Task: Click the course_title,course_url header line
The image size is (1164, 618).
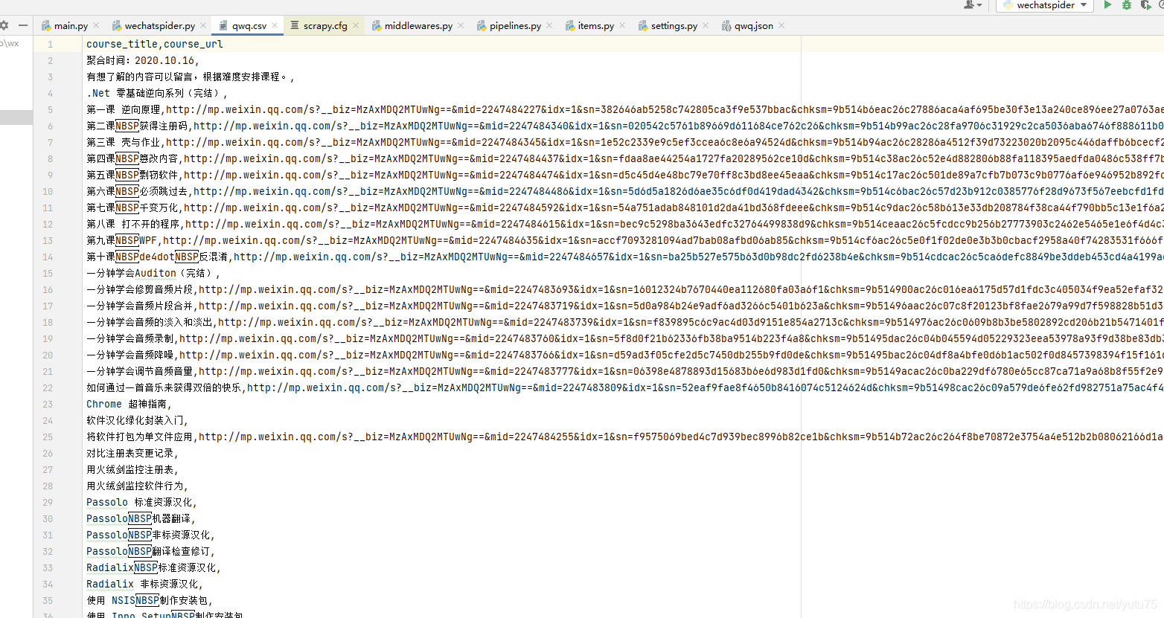Action: 154,44
